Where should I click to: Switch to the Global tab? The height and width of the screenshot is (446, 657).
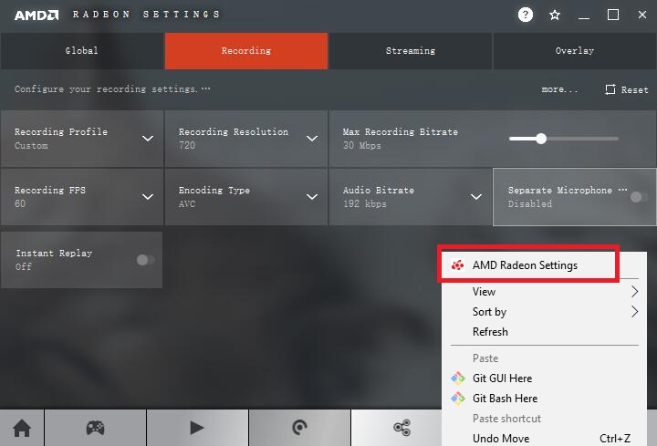(x=82, y=51)
